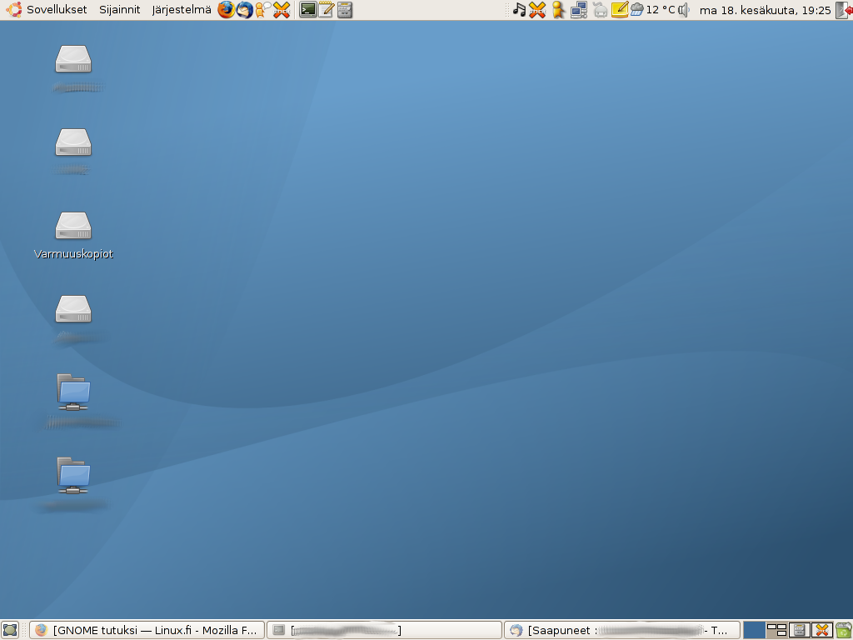Open the Varmuuskopiot drive on the desktop
853x640 pixels.
[73, 227]
